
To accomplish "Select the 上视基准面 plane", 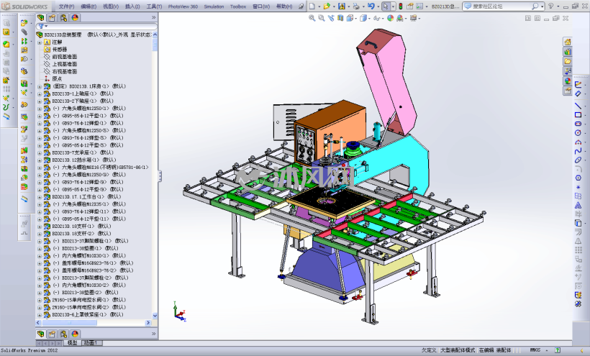I will [64, 64].
